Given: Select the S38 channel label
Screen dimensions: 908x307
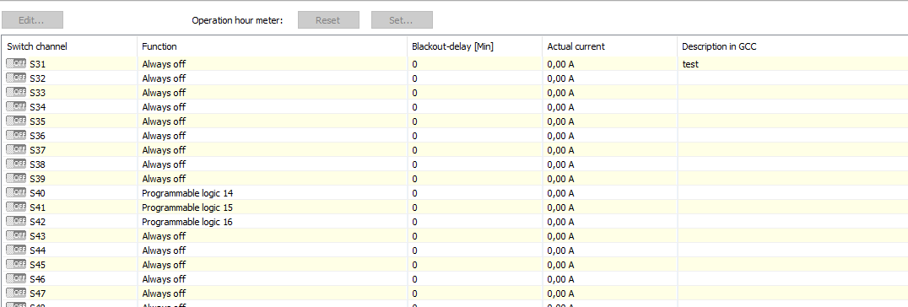Looking at the screenshot, I should pos(38,164).
